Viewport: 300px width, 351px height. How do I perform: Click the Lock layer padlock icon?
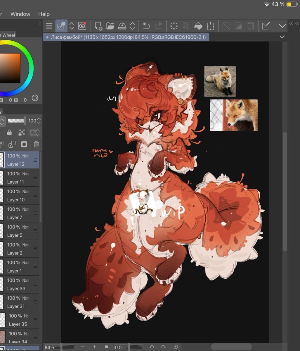click(9, 133)
